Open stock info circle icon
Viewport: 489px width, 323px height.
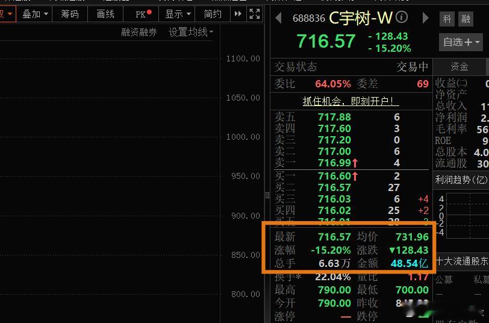pos(402,16)
